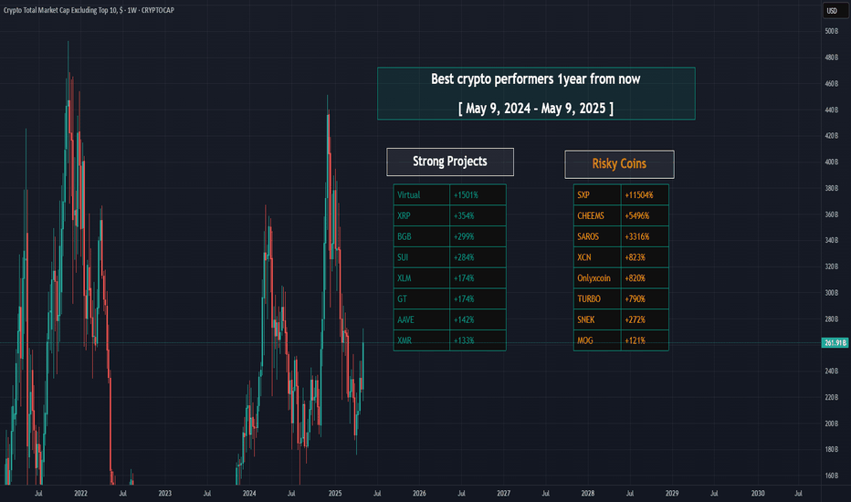The height and width of the screenshot is (502, 851).
Task: Click the 2026 label on time axis
Action: pos(419,493)
